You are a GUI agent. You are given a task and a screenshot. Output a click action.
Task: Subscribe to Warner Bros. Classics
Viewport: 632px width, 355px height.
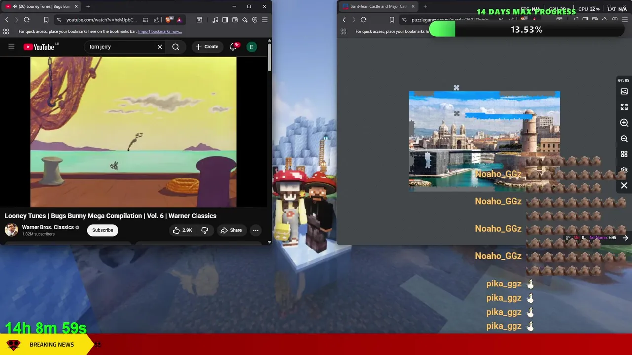pos(103,230)
